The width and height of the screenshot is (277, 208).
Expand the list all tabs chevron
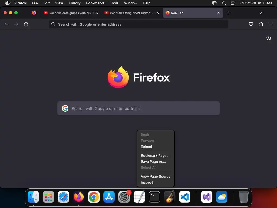260,13
